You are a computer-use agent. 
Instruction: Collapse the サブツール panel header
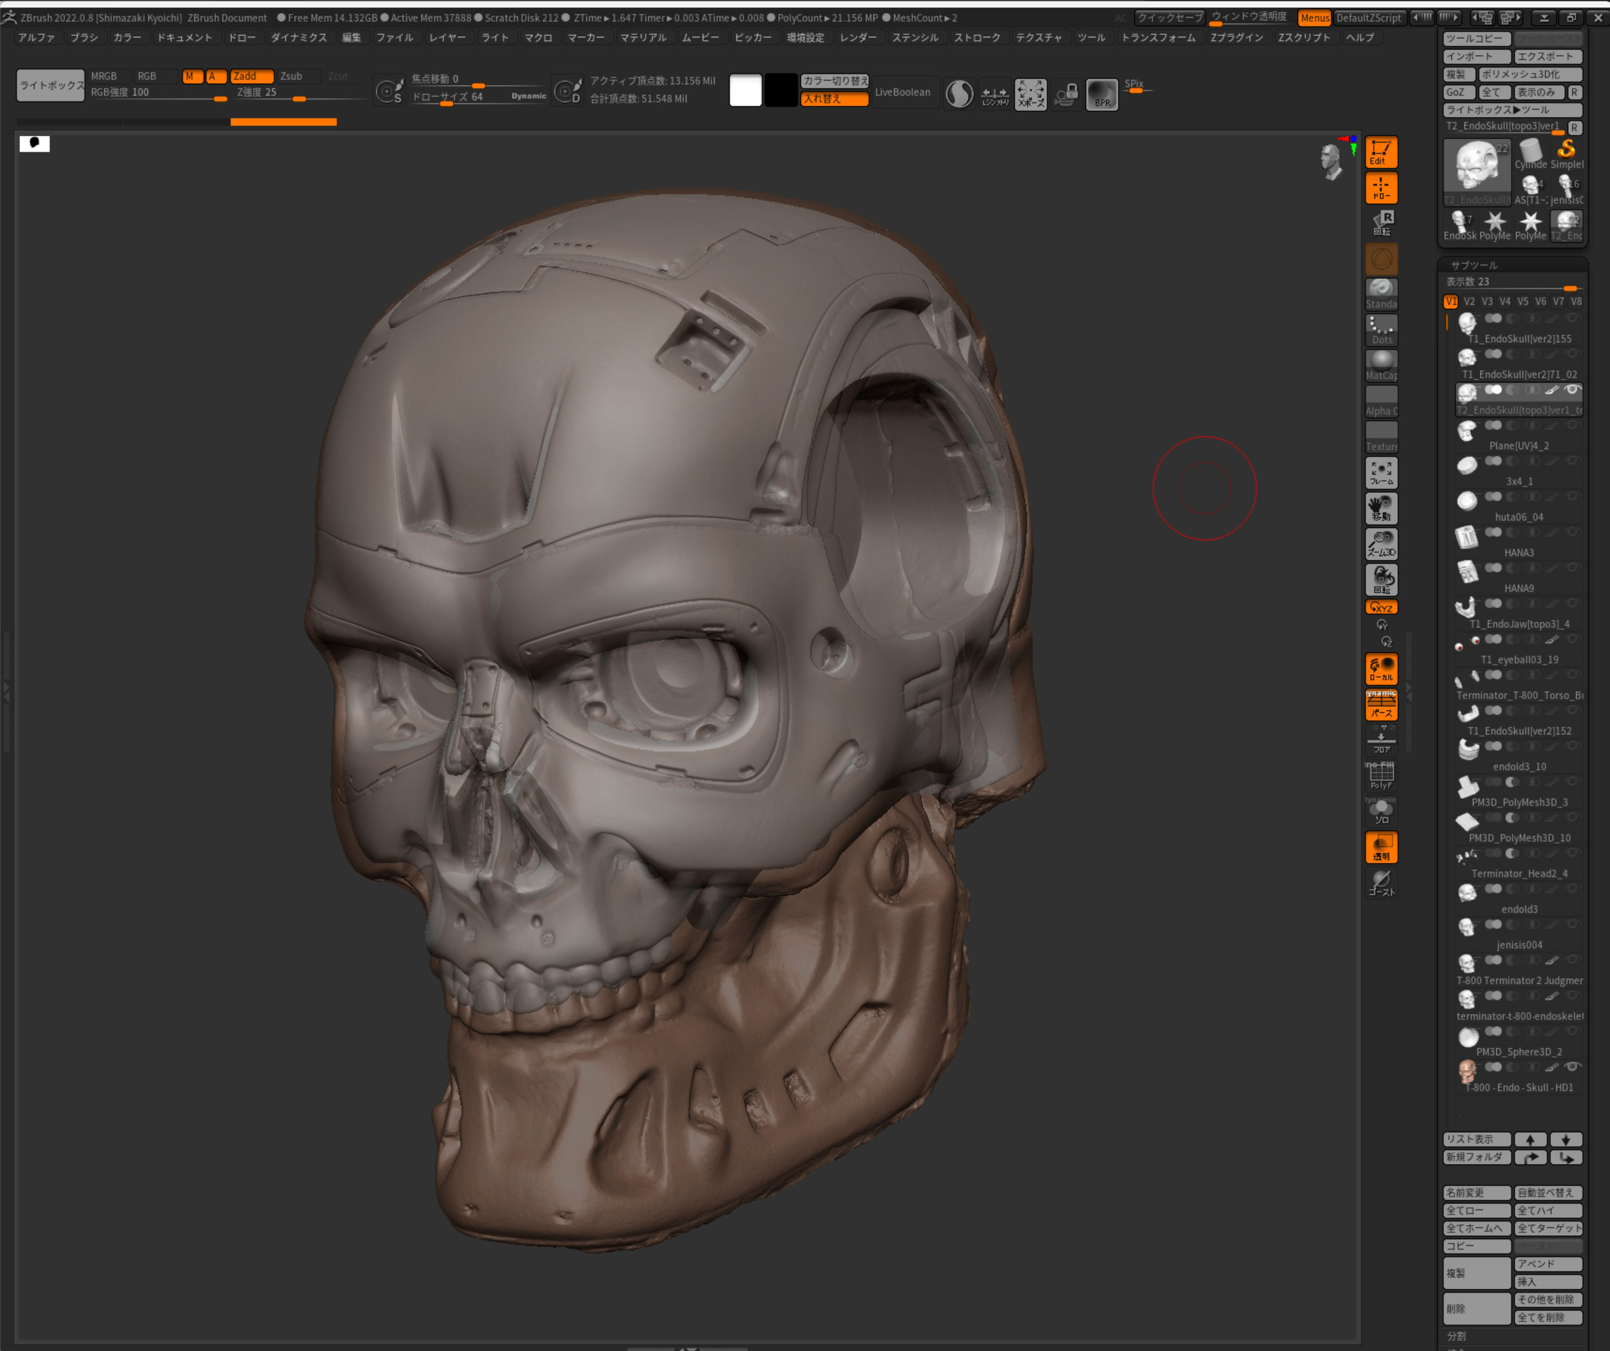tap(1474, 265)
